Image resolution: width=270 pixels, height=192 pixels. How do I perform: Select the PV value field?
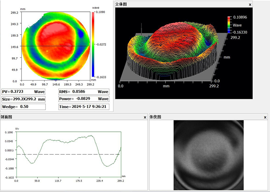pyautogui.click(x=23, y=92)
